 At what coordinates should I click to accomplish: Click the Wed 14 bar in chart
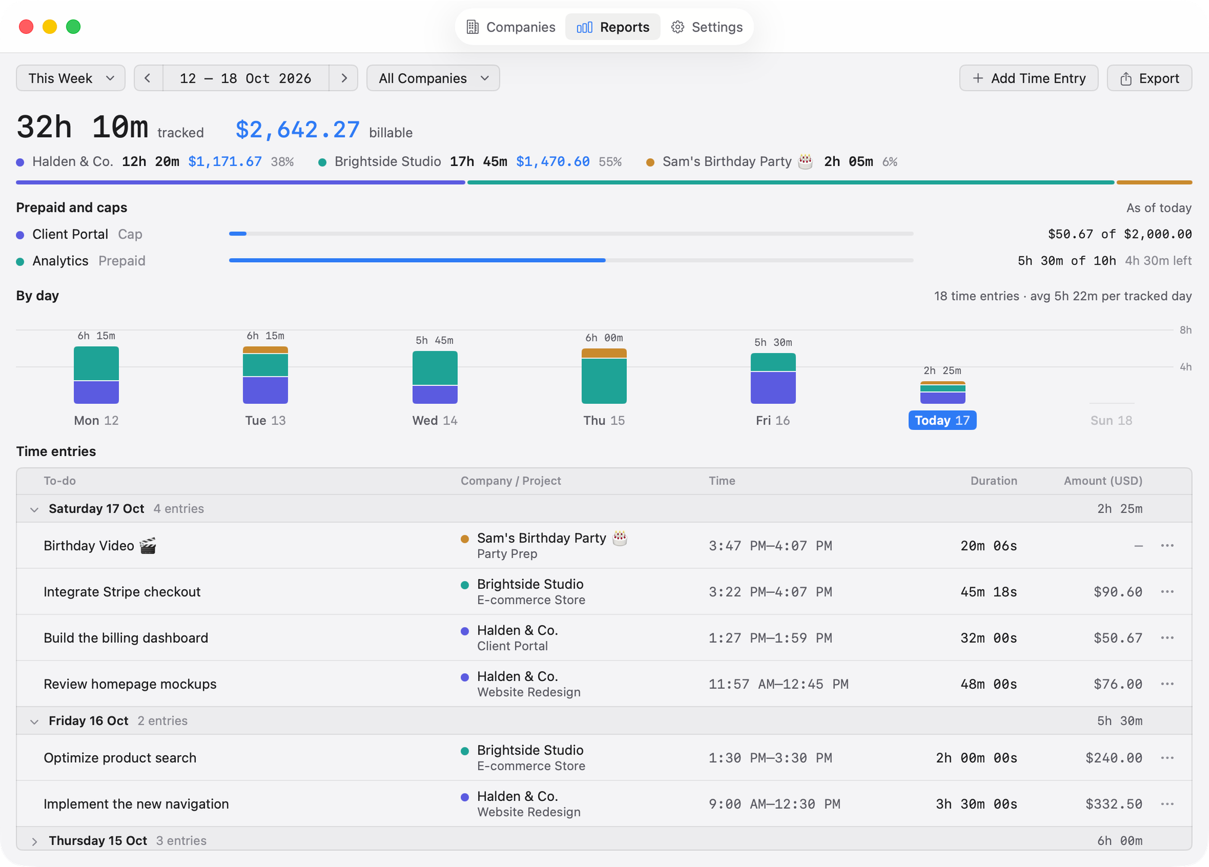tap(435, 378)
